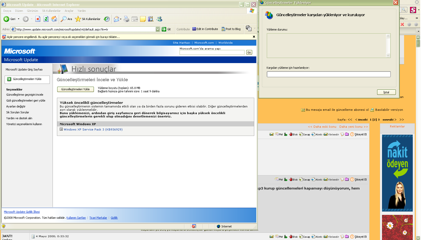Click the Worldwide link in header
Screen dimensions: 431x240
(x=226, y=43)
